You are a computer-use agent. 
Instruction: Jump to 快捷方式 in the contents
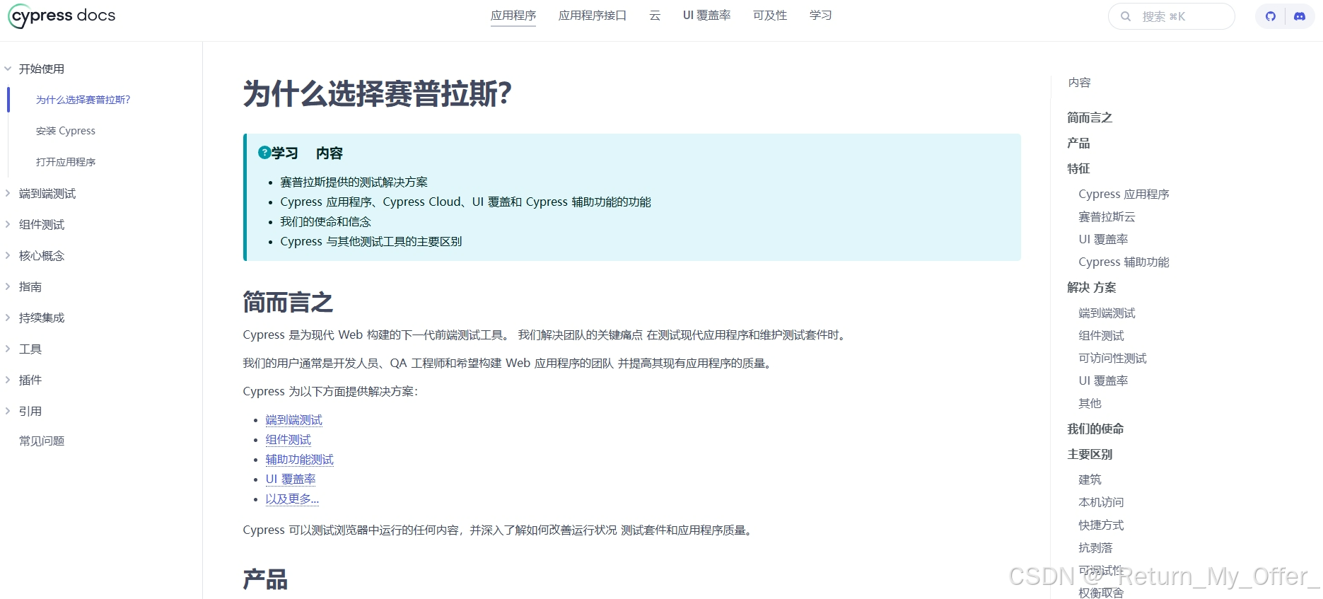click(1101, 525)
